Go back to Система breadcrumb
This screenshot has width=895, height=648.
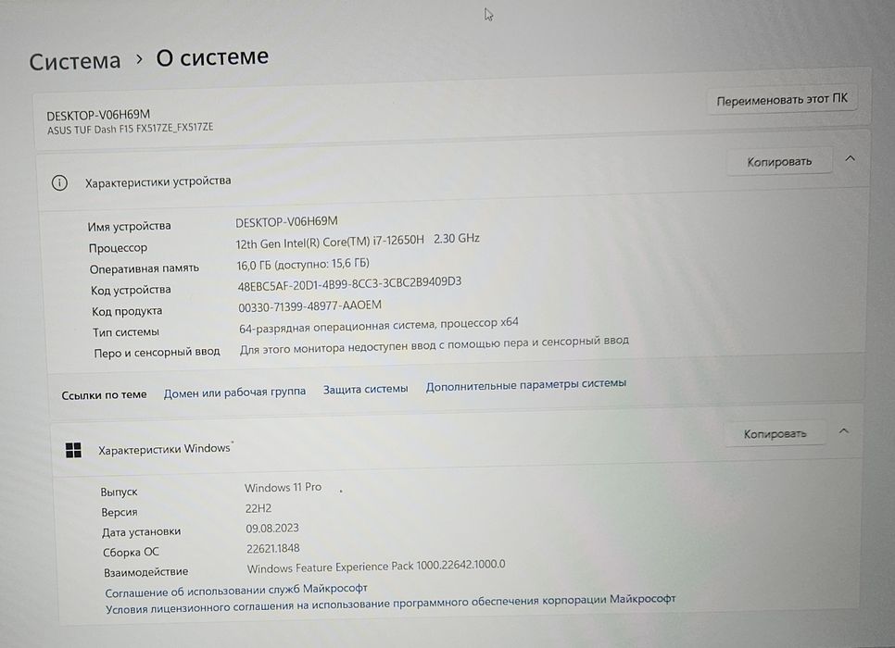[x=75, y=61]
